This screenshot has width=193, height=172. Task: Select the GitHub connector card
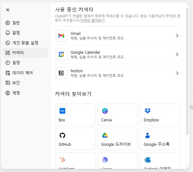75,139
